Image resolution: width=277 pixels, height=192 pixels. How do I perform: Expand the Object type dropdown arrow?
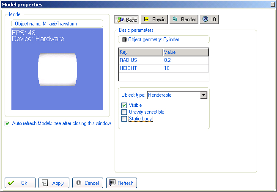click(204, 95)
